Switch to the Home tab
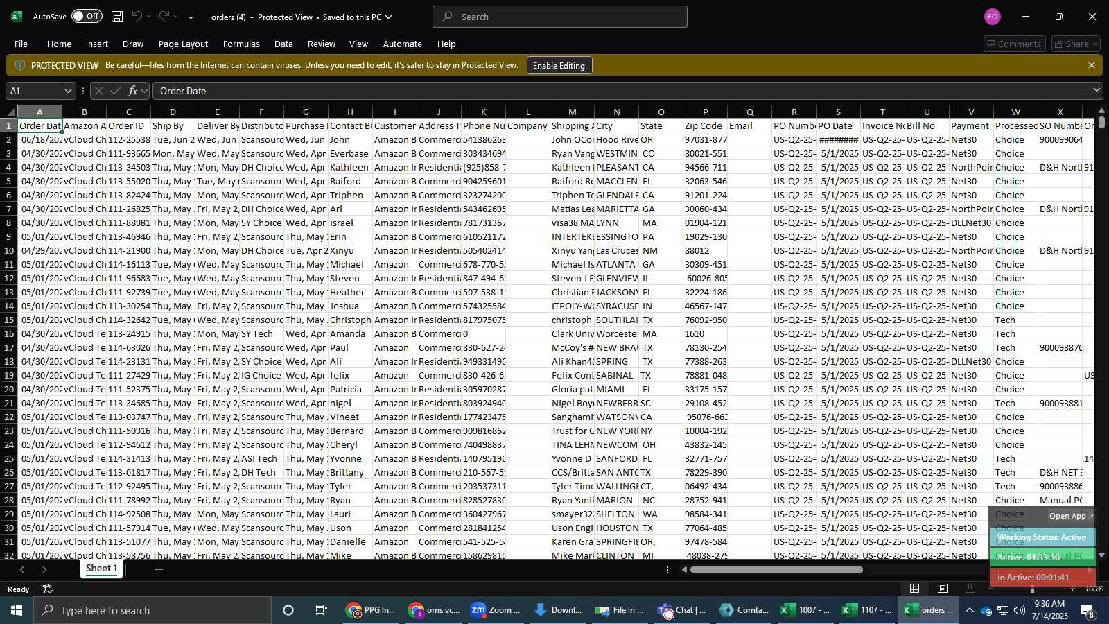Screen dimensions: 1109x624 coord(59,44)
